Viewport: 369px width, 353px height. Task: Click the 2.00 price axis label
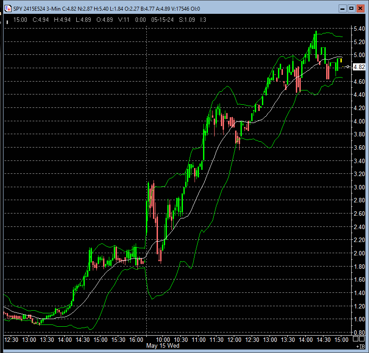tap(359, 253)
